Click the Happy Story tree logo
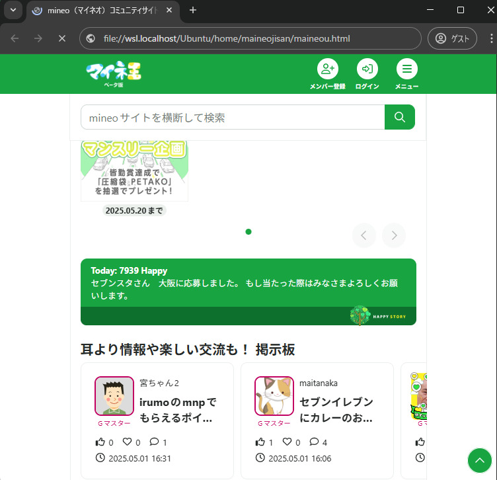Viewport: 497px width, 480px height. pos(378,316)
